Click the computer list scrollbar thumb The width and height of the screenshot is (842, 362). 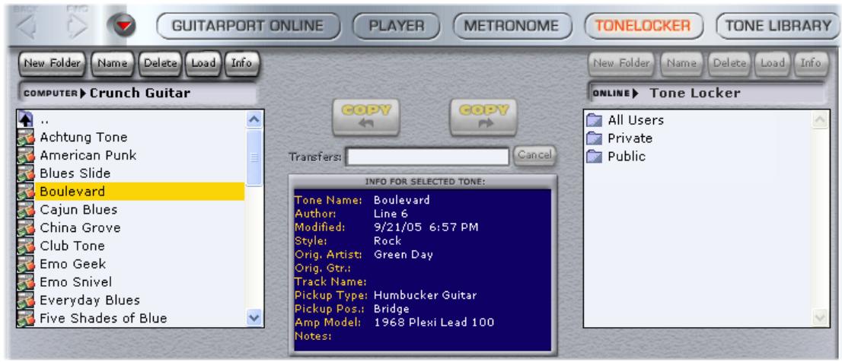click(x=254, y=157)
